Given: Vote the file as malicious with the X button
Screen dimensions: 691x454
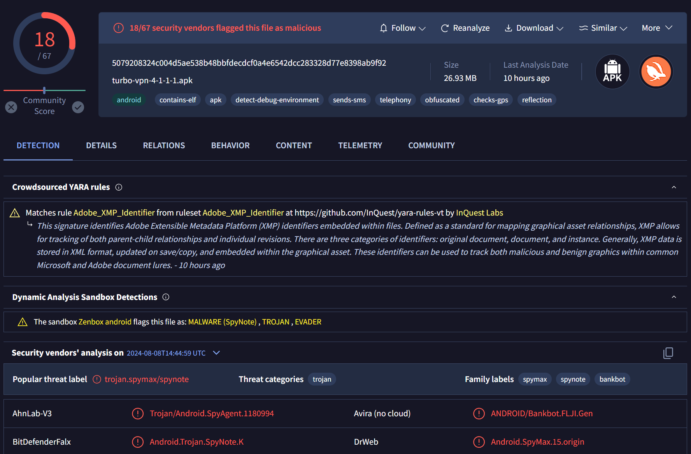Looking at the screenshot, I should (11, 107).
